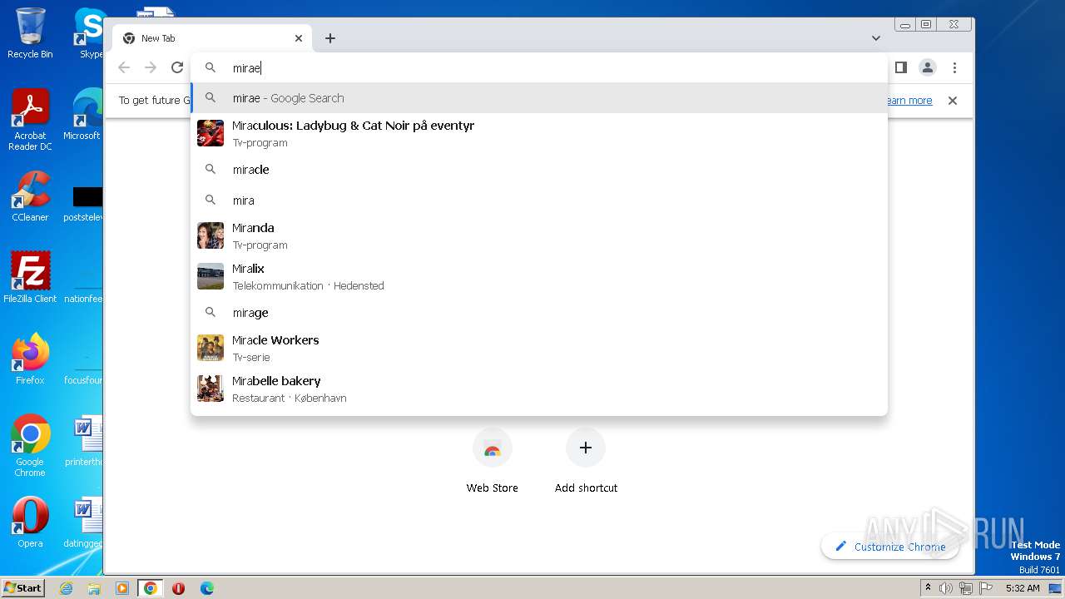Screen dimensions: 1065x599
Task: Open Windows Explorer folder in taskbar
Action: click(94, 588)
